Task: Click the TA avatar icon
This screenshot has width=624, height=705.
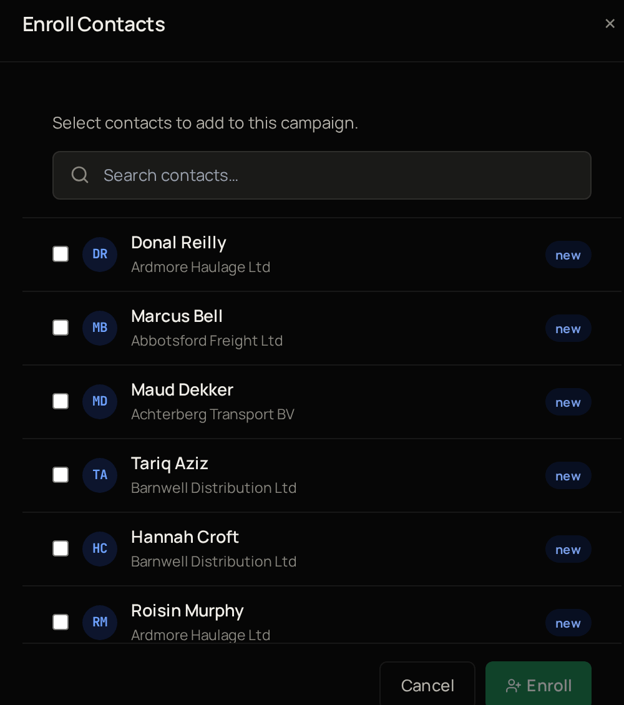Action: [x=100, y=475]
